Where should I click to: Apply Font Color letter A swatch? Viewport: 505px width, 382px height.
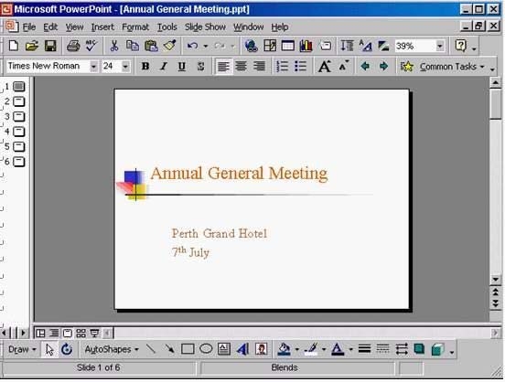[x=338, y=349]
